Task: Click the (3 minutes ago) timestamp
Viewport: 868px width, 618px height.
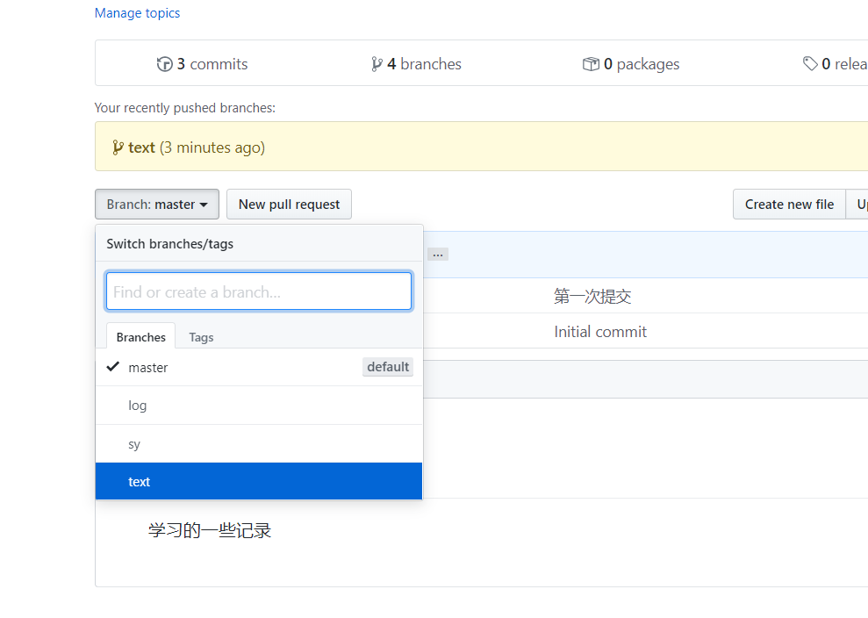Action: click(212, 147)
